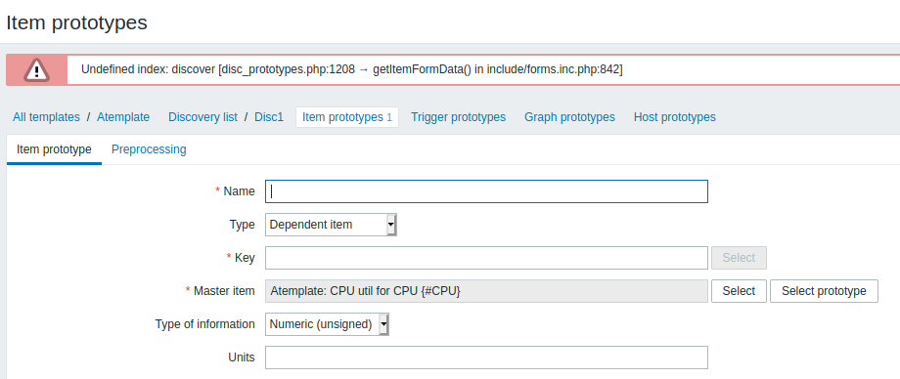This screenshot has width=900, height=379.
Task: Click the Units input field
Action: pos(486,358)
